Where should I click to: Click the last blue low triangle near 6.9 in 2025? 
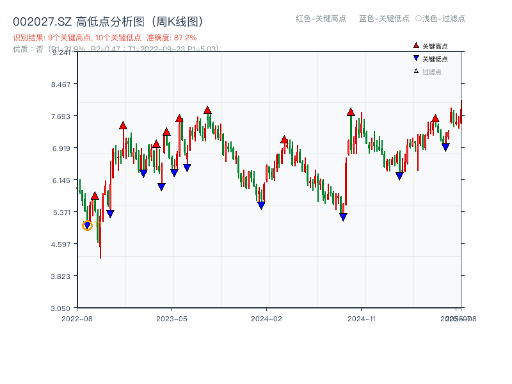click(445, 147)
